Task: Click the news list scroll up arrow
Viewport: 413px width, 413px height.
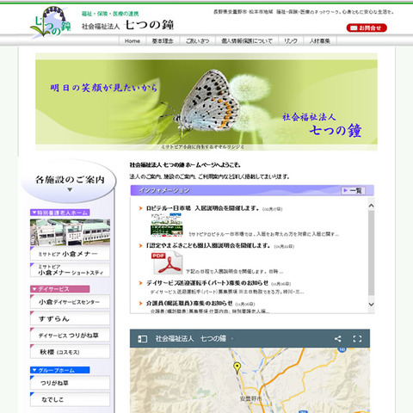Action: 371,206
